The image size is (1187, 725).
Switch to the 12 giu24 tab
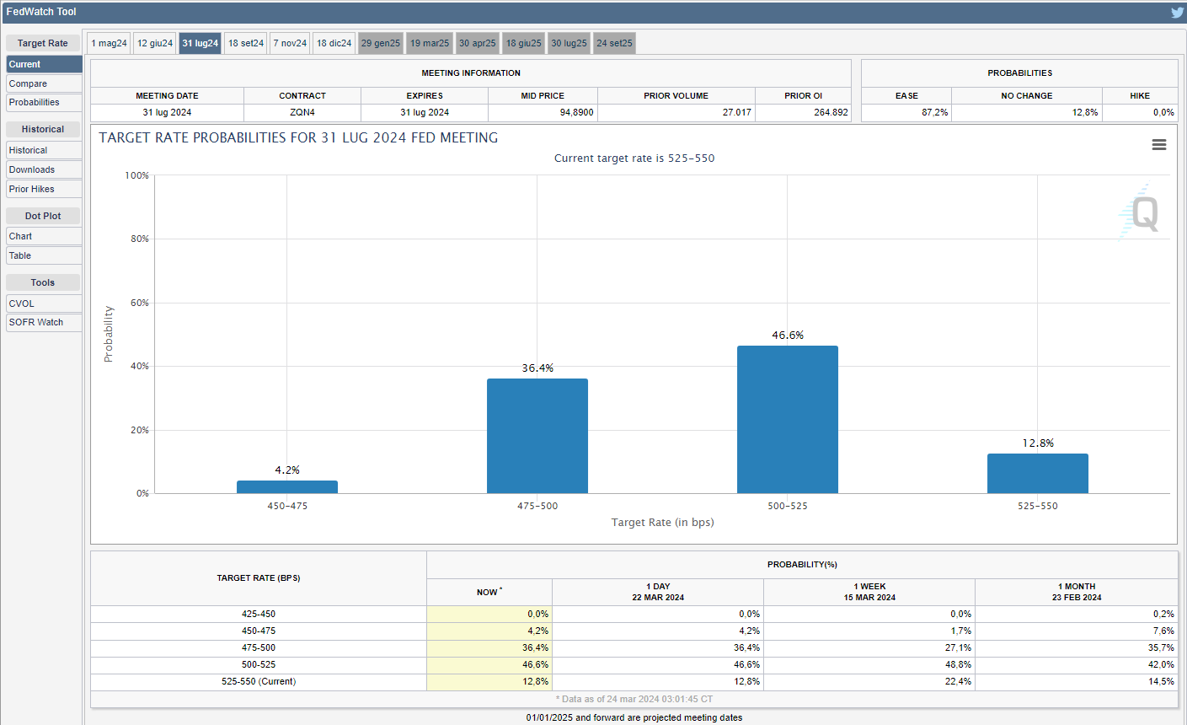tap(155, 43)
